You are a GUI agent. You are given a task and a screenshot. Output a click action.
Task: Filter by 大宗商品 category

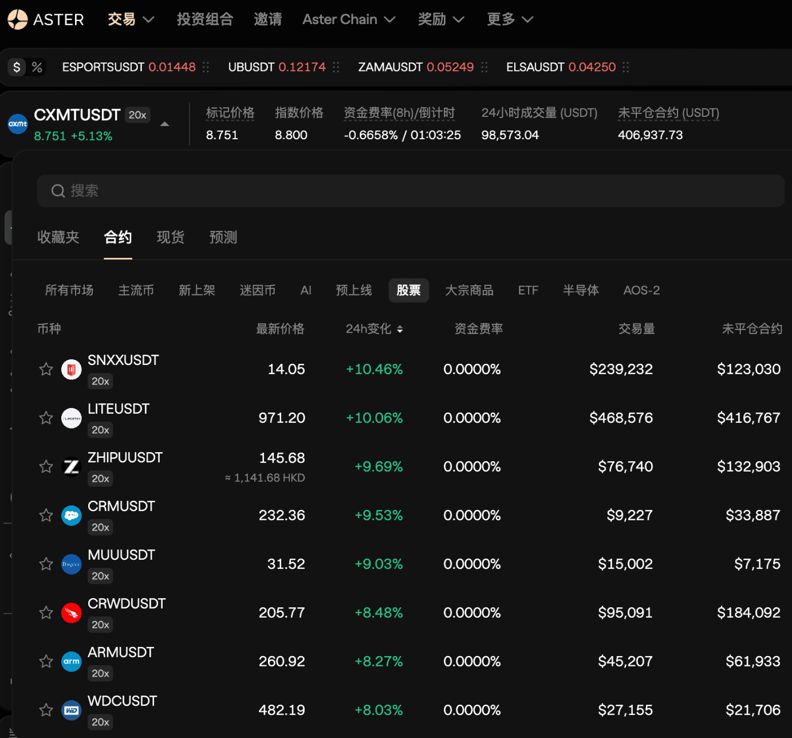[x=470, y=291]
